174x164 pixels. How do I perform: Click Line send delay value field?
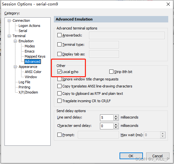(107, 118)
